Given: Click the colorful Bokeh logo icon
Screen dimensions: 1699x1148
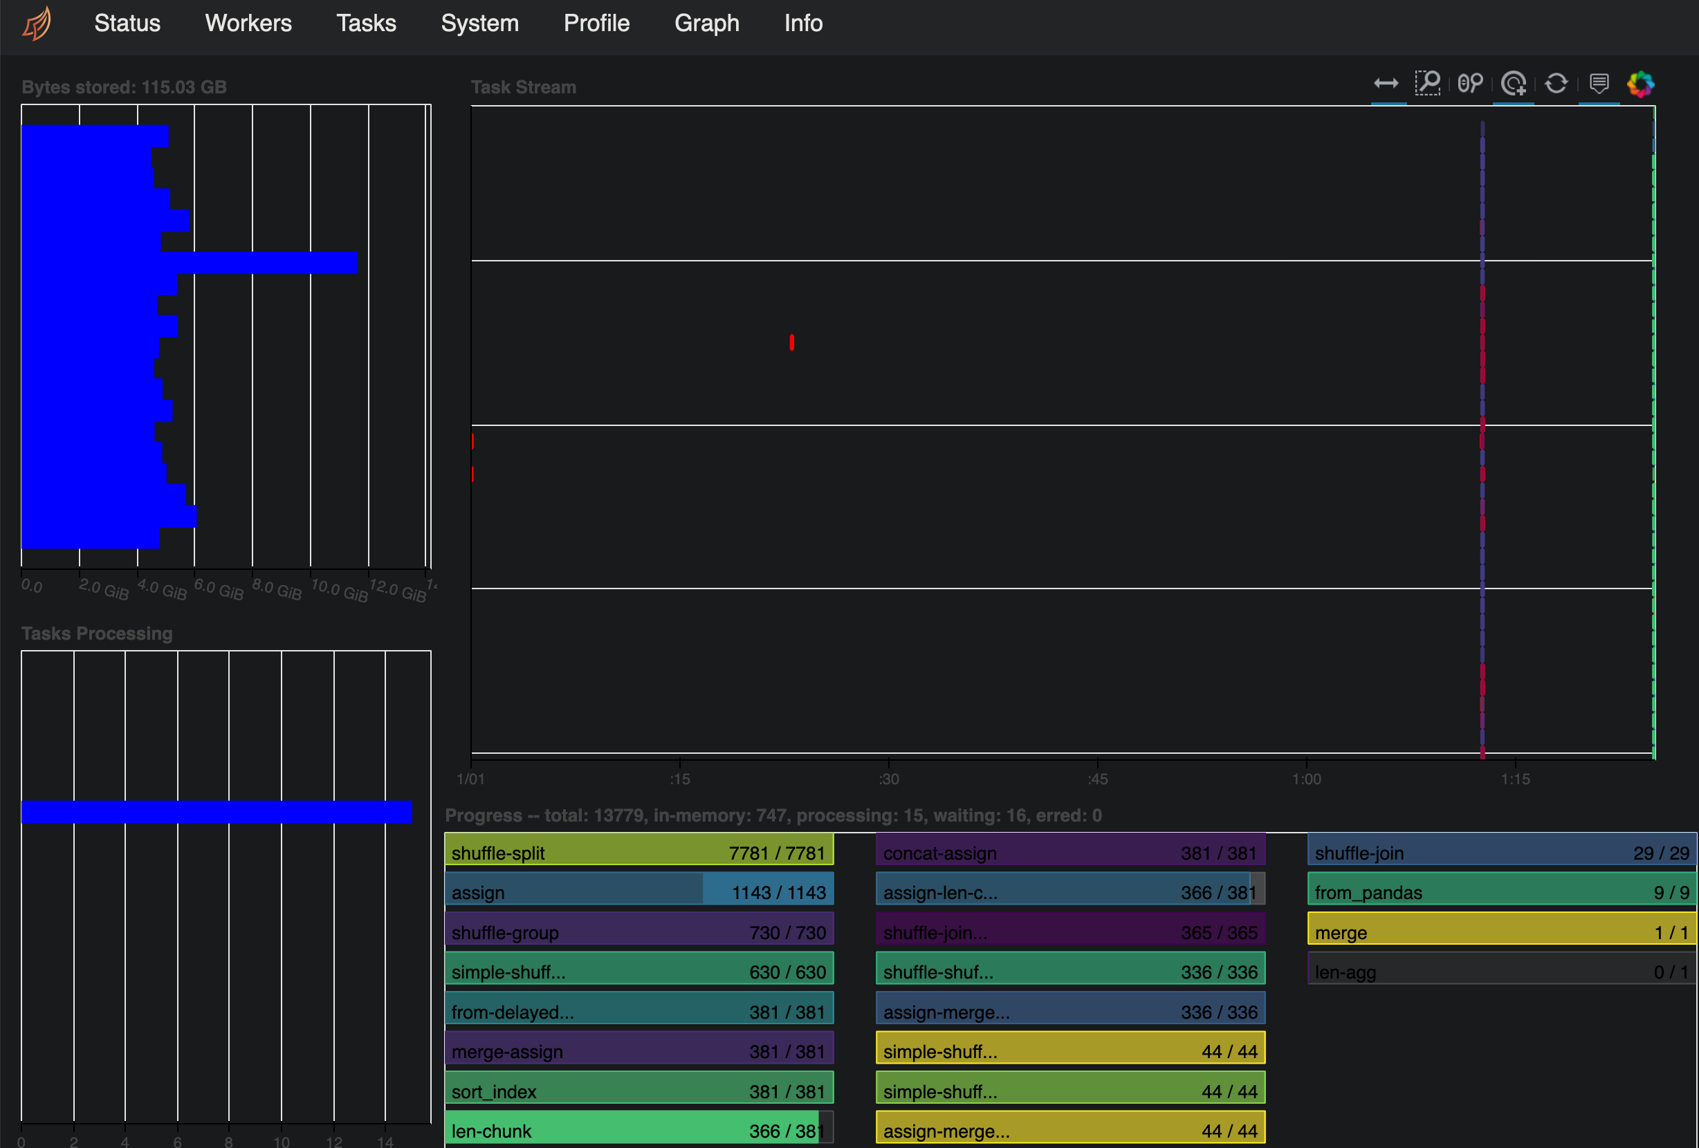Looking at the screenshot, I should pos(1640,84).
